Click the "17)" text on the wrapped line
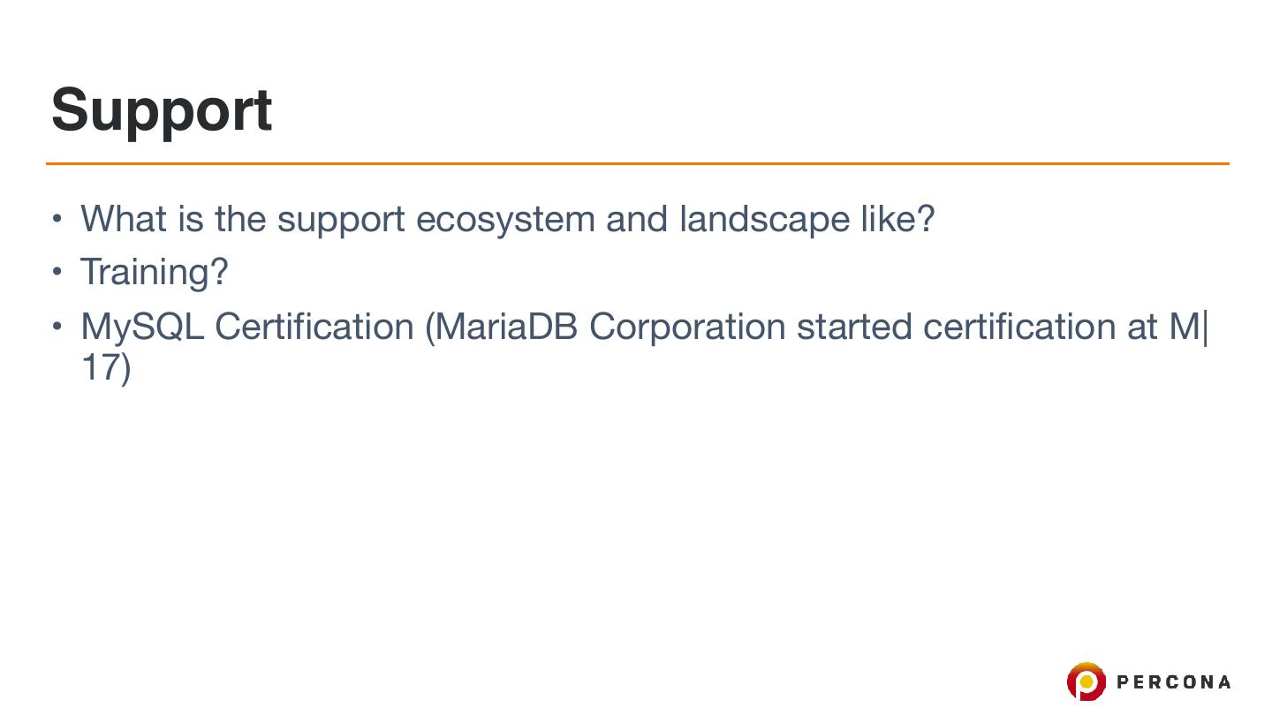The image size is (1272, 715). click(x=105, y=366)
